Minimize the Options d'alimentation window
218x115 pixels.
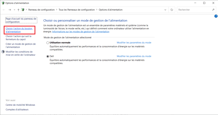tap(195, 3)
